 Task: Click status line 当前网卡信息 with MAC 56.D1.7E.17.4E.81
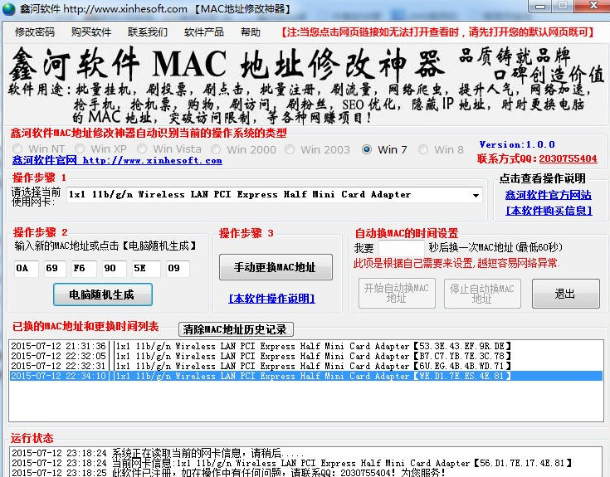coord(292,463)
